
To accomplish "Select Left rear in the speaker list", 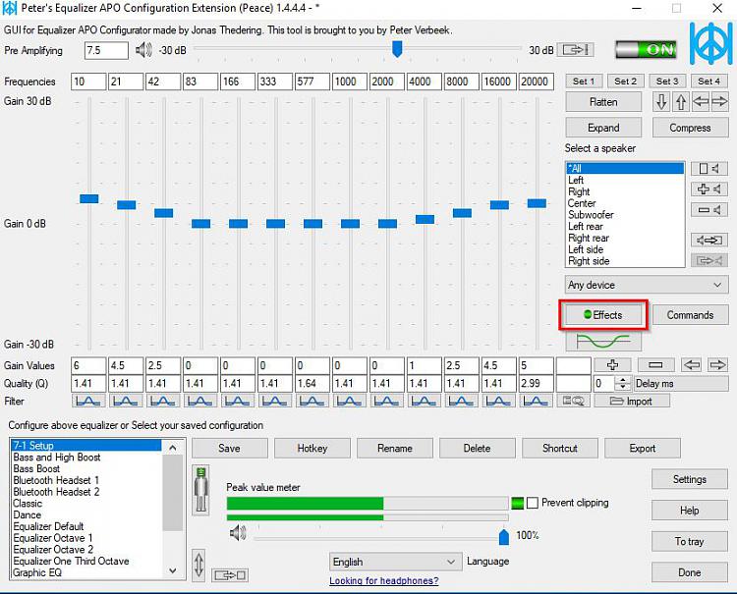I will pyautogui.click(x=625, y=227).
